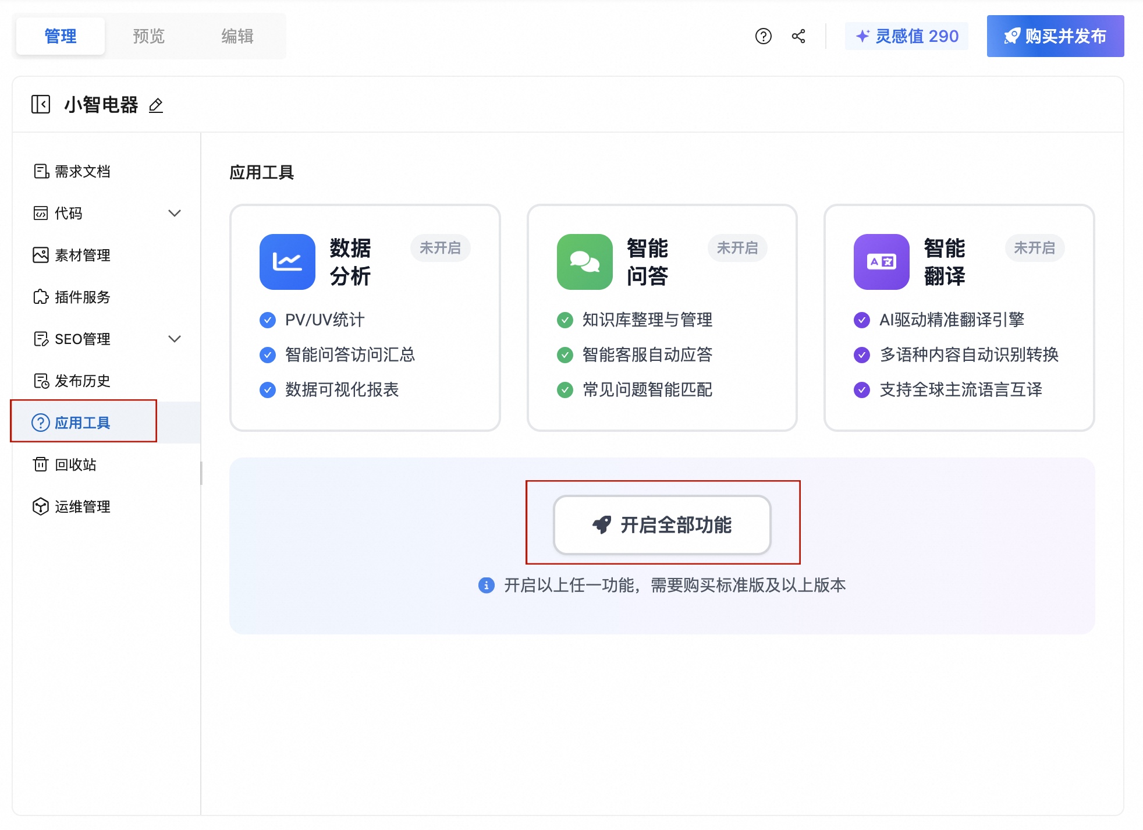The width and height of the screenshot is (1143, 830).
Task: Switch to the 预览 tab
Action: point(149,36)
